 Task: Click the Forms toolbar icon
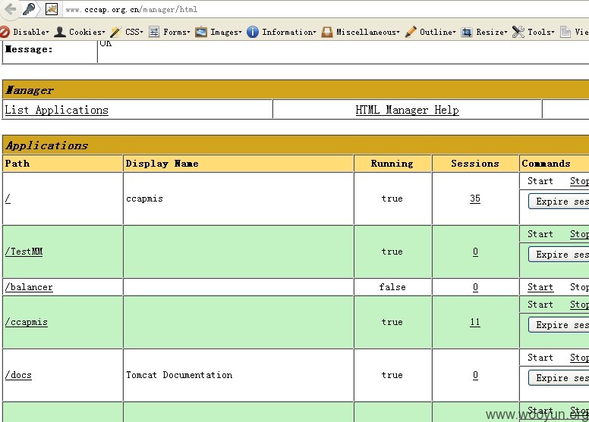click(x=154, y=32)
